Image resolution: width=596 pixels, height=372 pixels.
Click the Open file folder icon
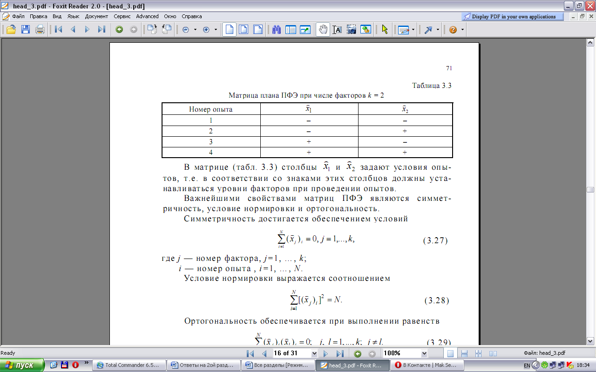11,30
